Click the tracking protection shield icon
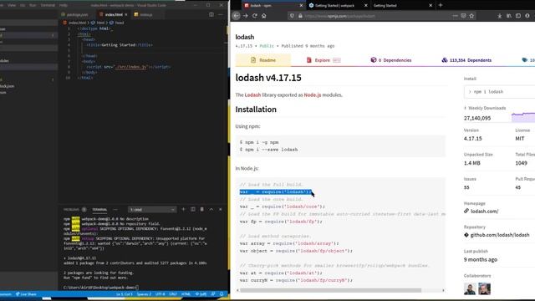Image resolution: width=535 pixels, height=301 pixels. 292,16
